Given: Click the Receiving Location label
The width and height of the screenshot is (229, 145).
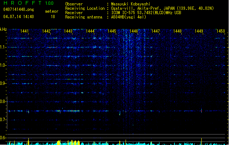Looking at the screenshot, I should coord(85,8).
